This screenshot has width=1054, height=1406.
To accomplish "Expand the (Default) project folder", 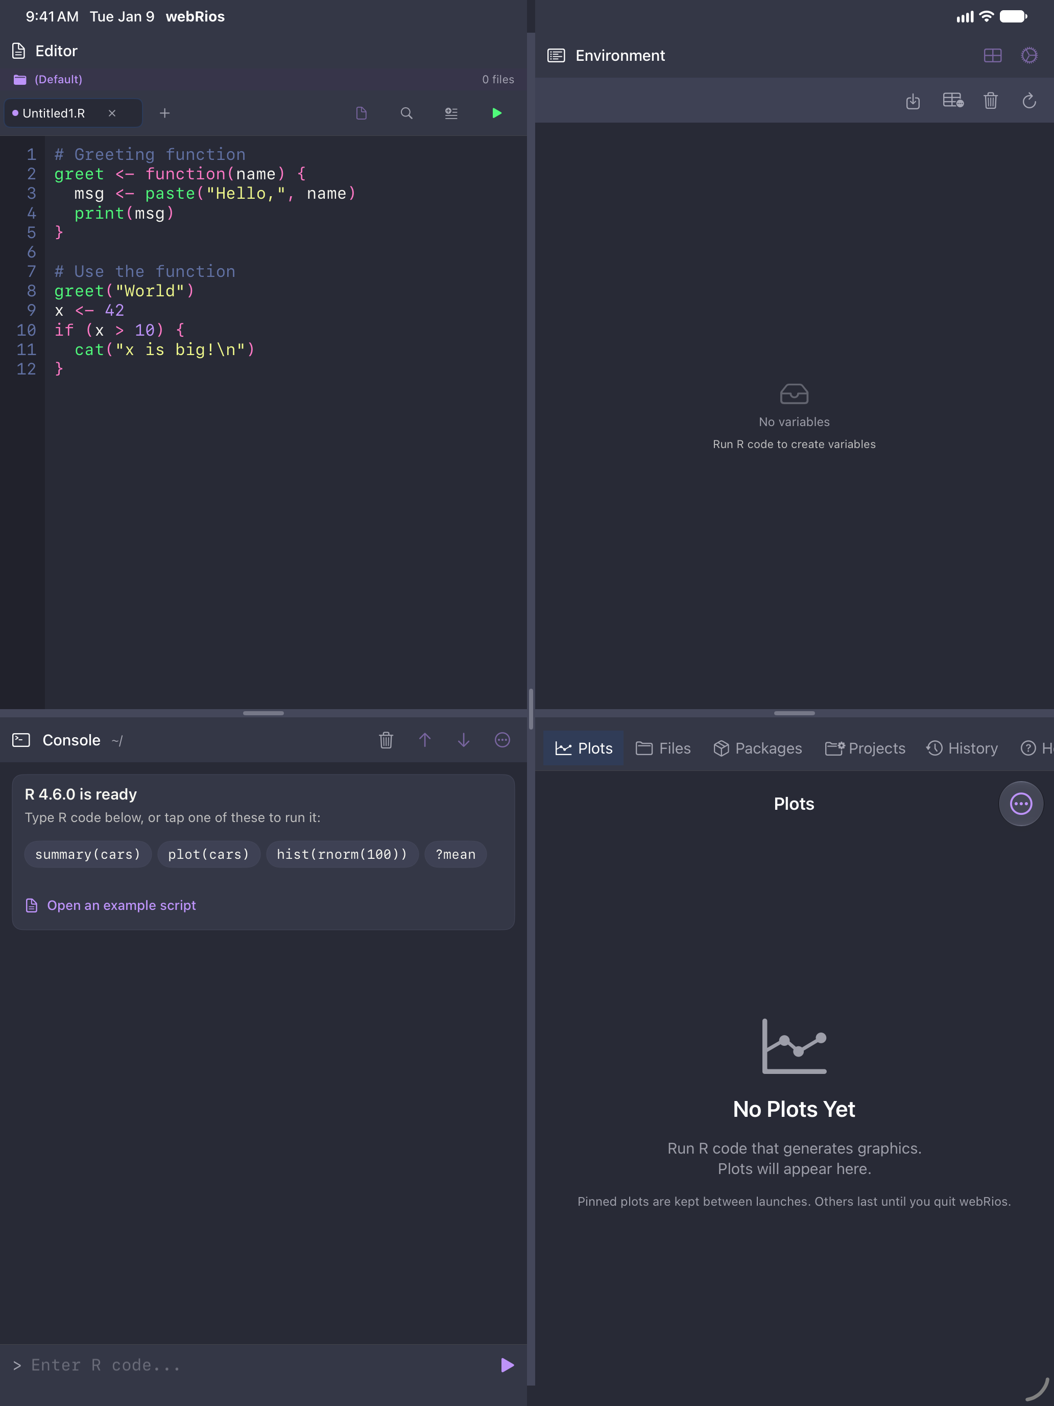I will click(x=47, y=80).
